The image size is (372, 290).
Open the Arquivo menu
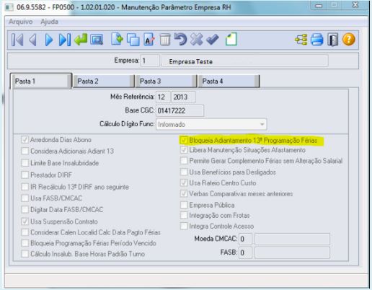click(21, 22)
